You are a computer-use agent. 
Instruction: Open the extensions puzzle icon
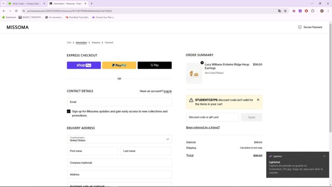(x=313, y=11)
